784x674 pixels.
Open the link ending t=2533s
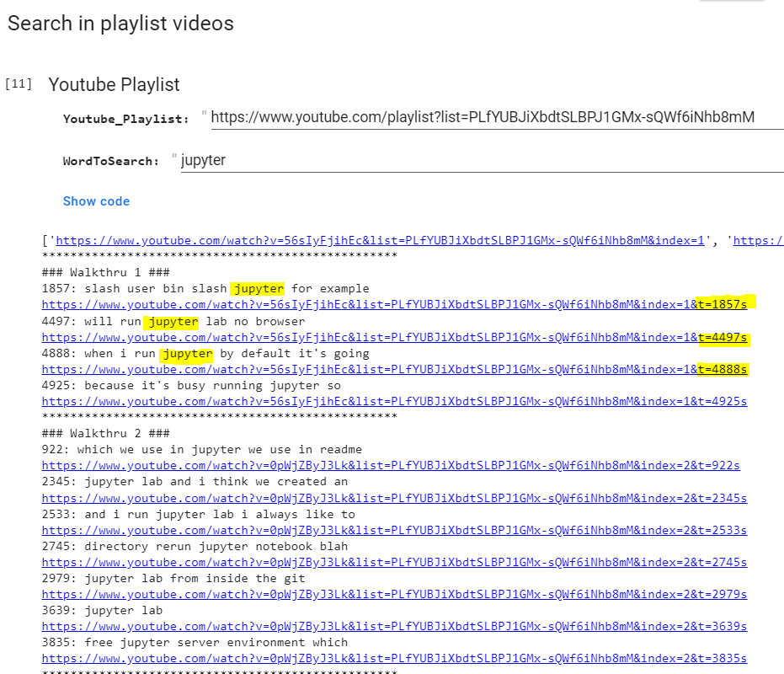(x=394, y=530)
